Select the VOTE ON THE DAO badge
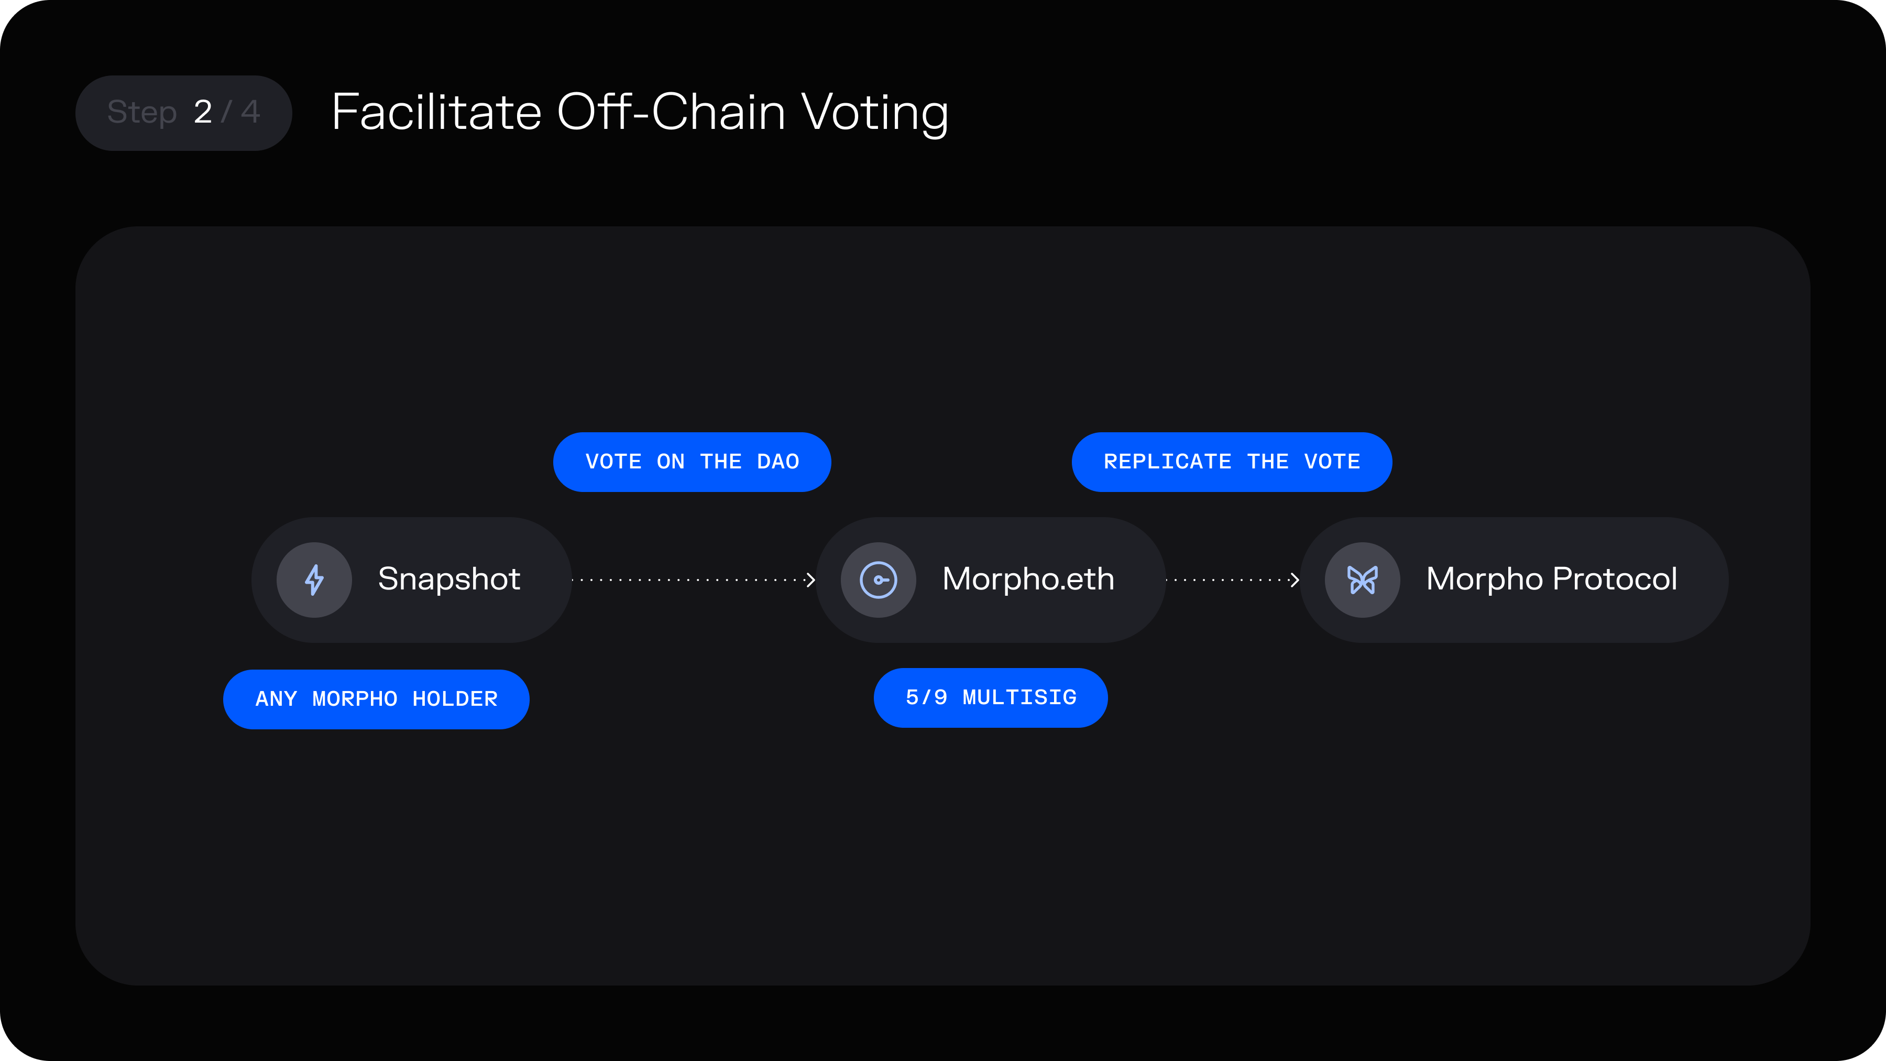Viewport: 1886px width, 1061px height. 692,462
